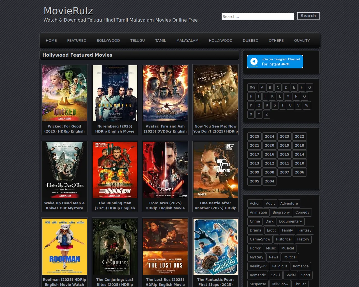Viewport: 359px width, 287px height.
Task: Select the Thriller genre tag
Action: [x=300, y=284]
